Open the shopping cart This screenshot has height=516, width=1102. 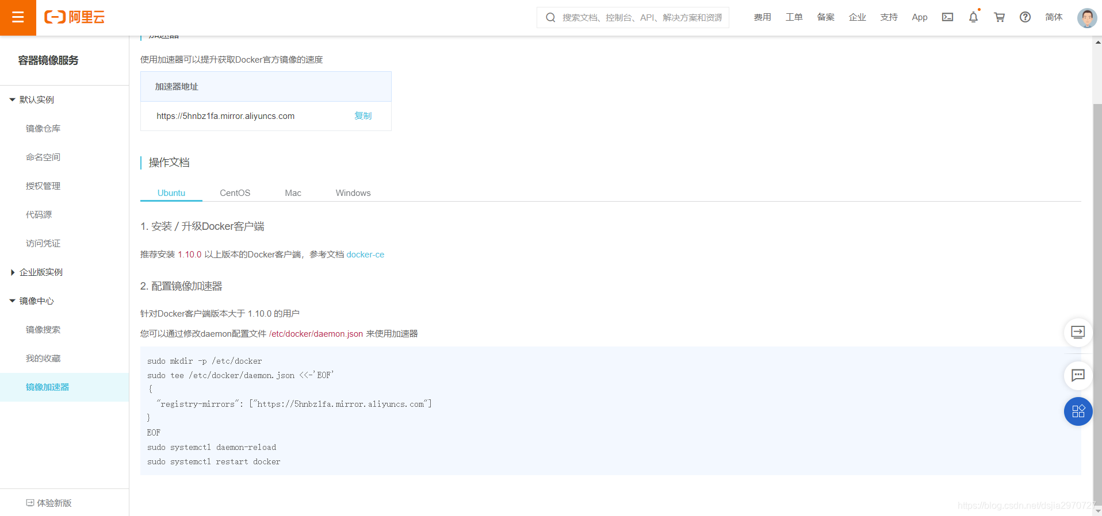(999, 17)
